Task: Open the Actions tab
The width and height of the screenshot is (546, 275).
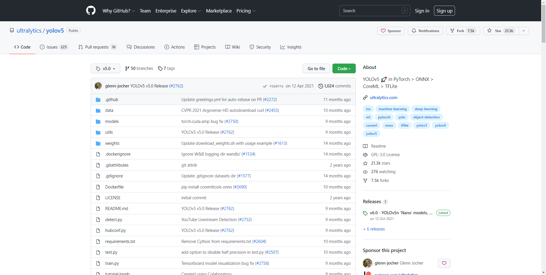Action: pos(175,47)
